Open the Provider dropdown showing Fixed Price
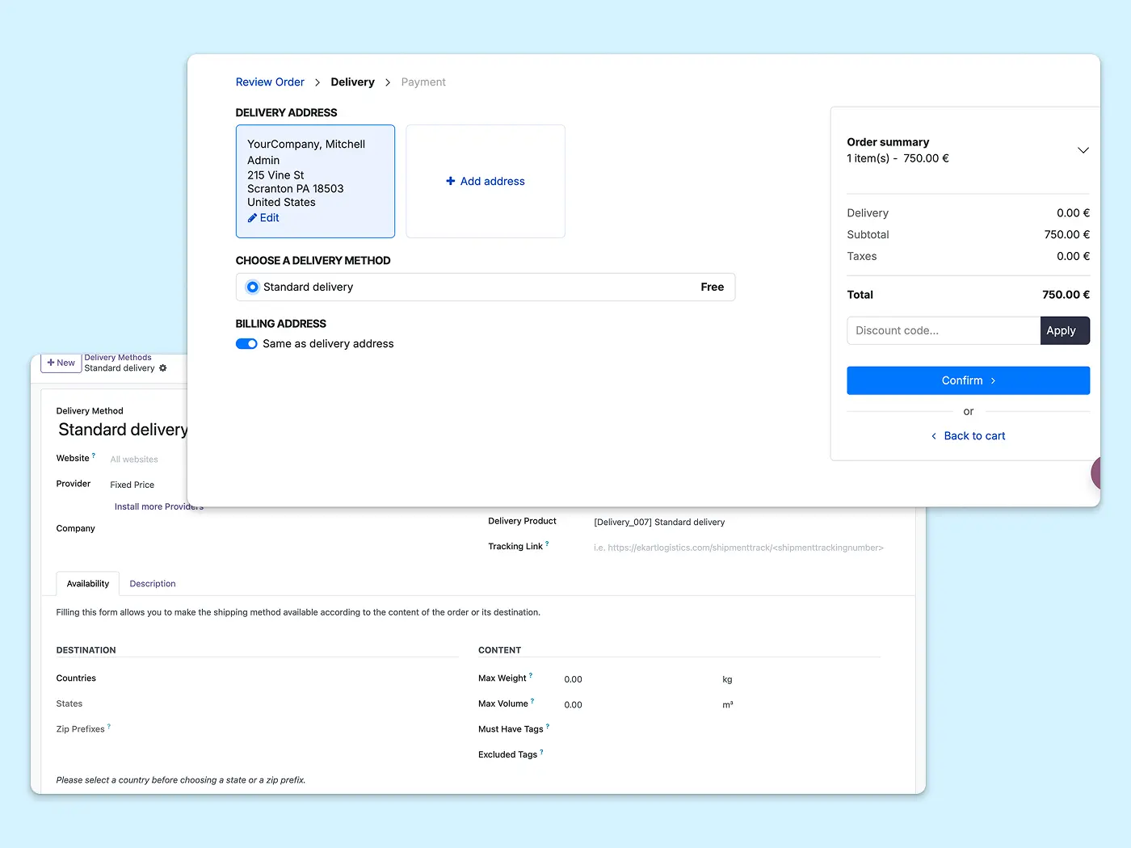The width and height of the screenshot is (1131, 848). (x=132, y=485)
